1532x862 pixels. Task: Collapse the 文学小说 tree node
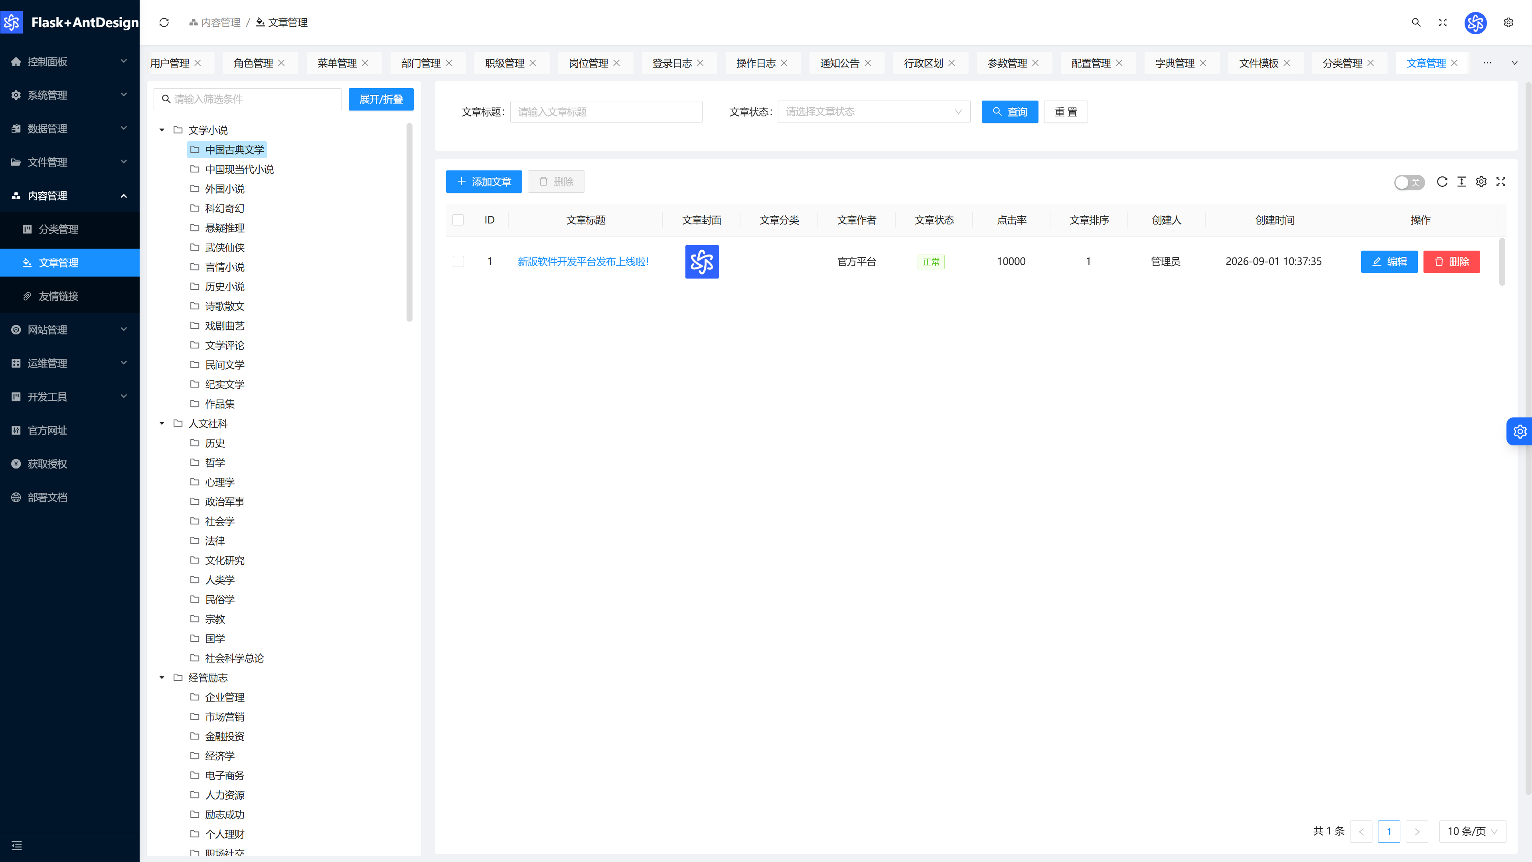pyautogui.click(x=162, y=130)
